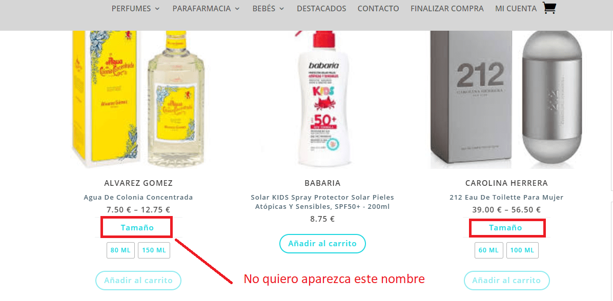Select the 80 ML size option
Screen dimensions: 613x301
tap(120, 250)
